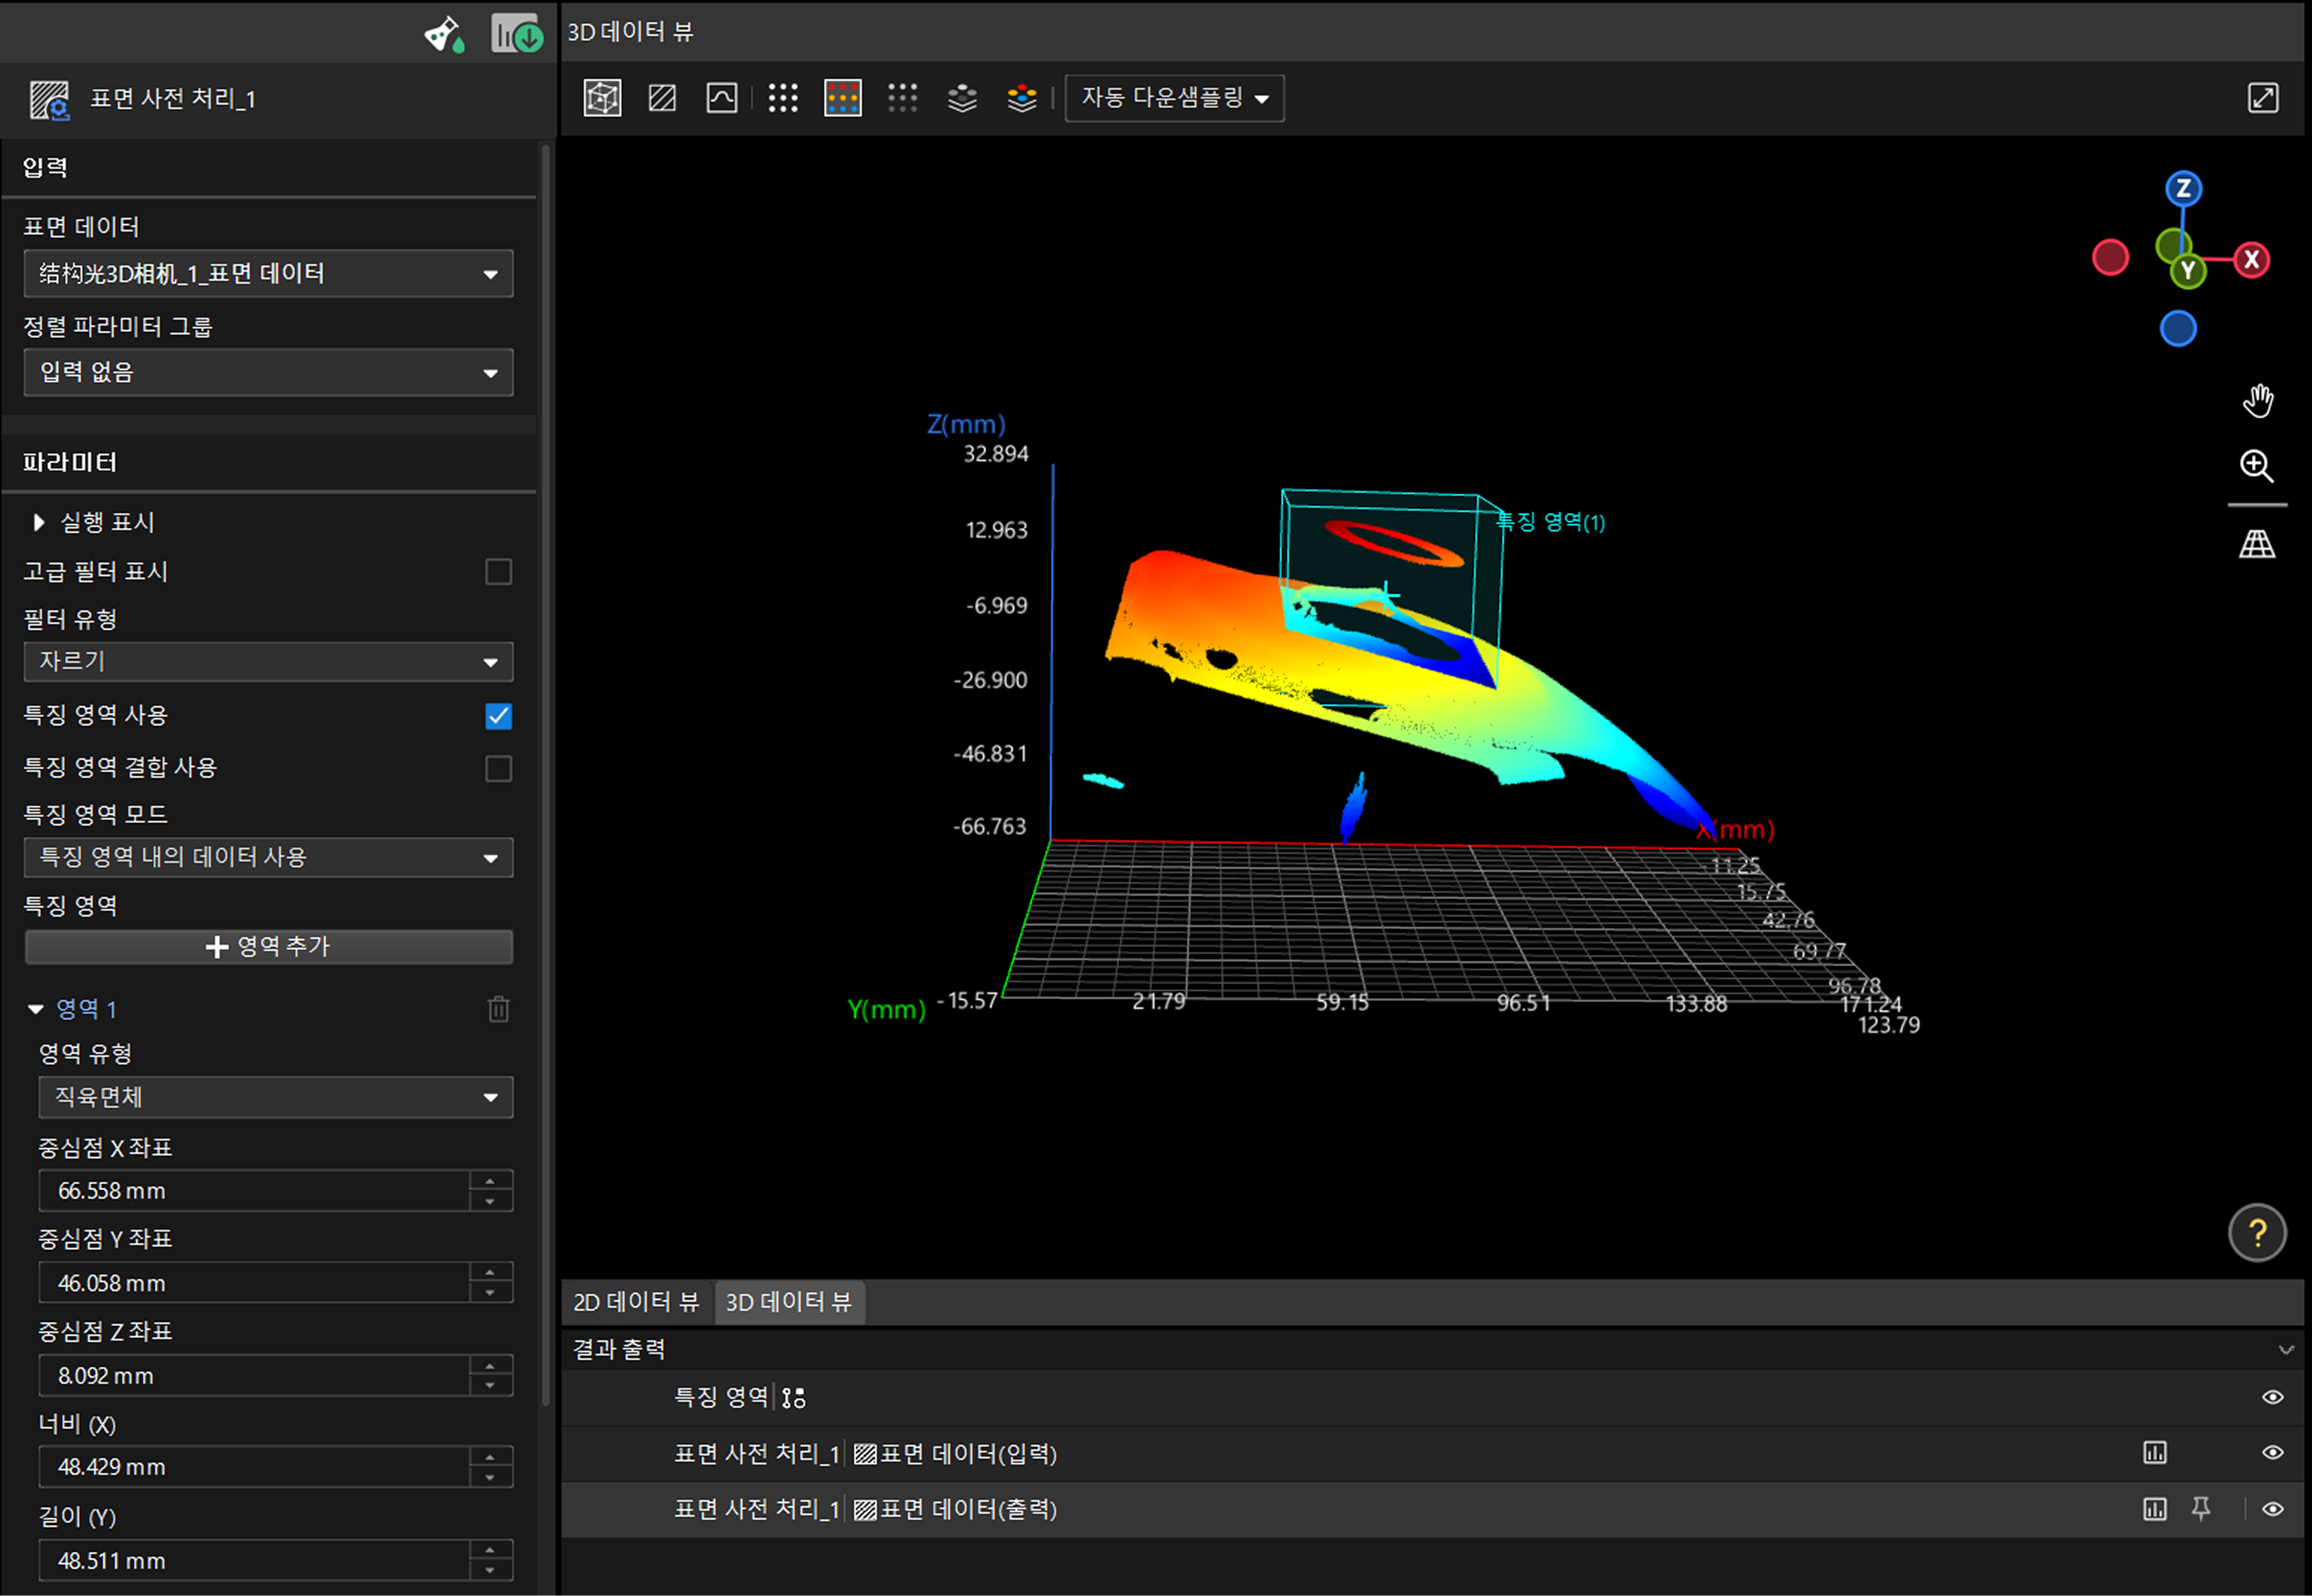Select the hatched surface display icon
2312x1596 pixels.
662,98
